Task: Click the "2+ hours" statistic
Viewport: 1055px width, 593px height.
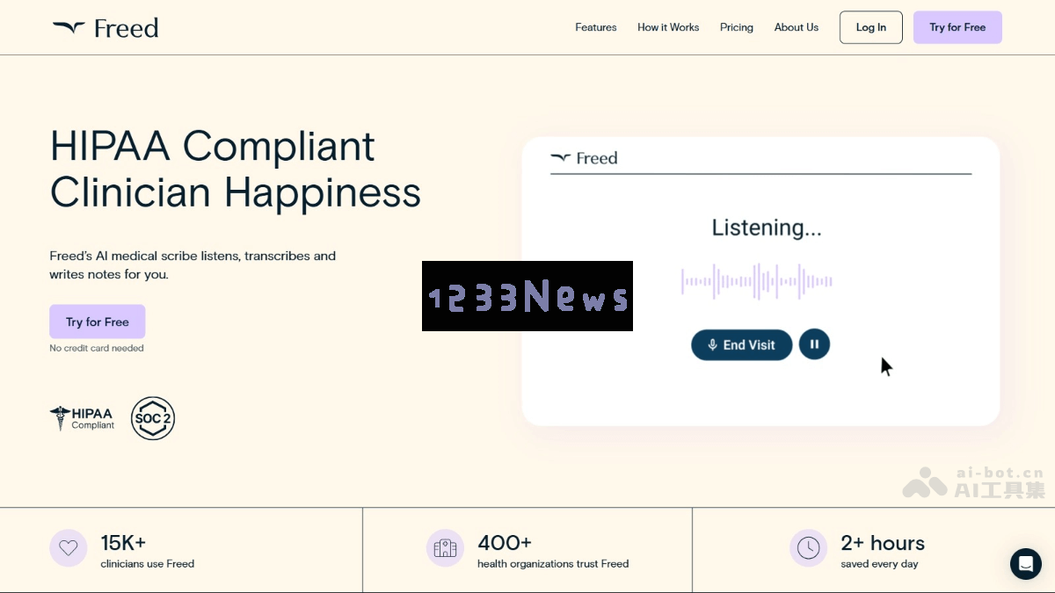Action: click(883, 543)
